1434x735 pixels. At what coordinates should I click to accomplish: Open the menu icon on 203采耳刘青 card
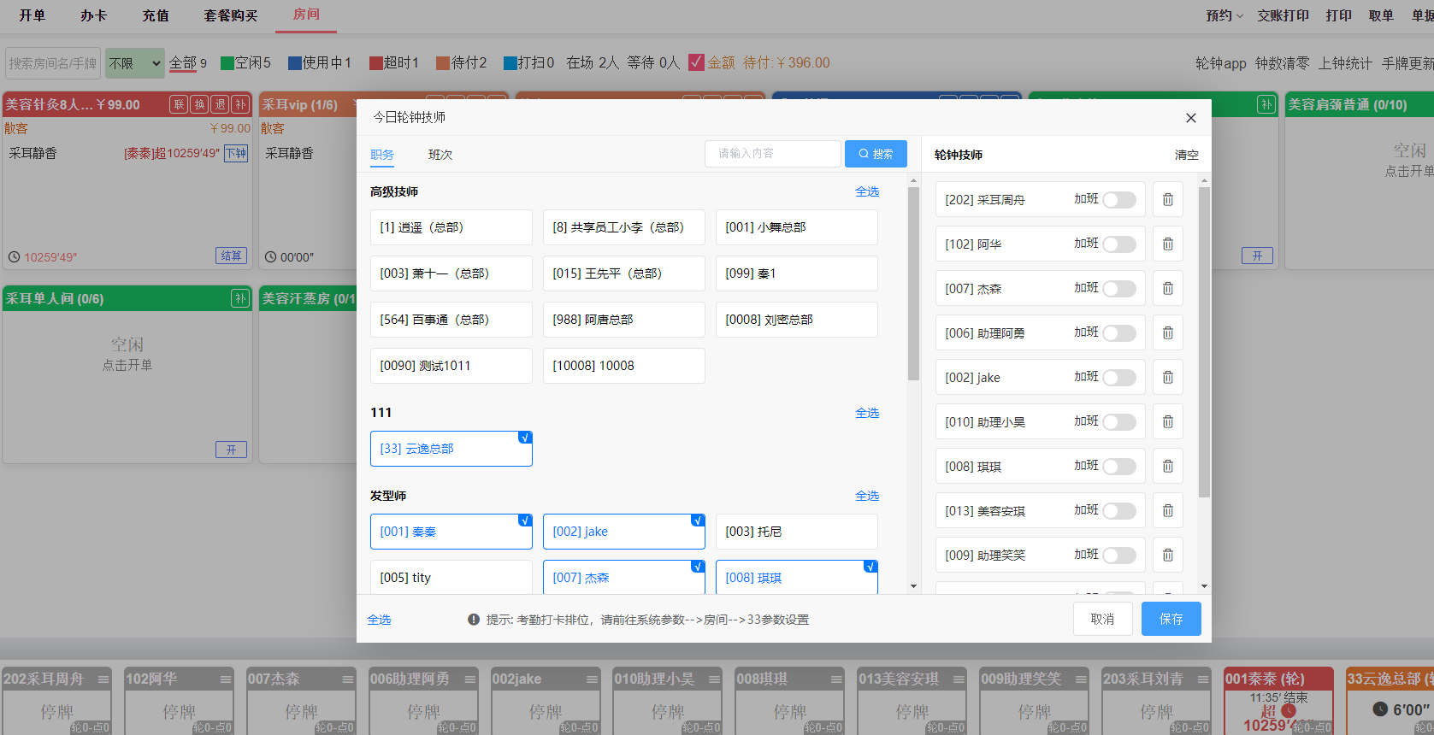click(1204, 679)
